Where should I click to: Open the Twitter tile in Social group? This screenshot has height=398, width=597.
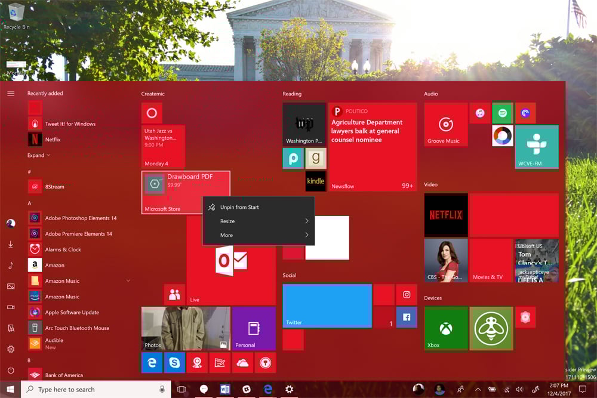pos(327,306)
